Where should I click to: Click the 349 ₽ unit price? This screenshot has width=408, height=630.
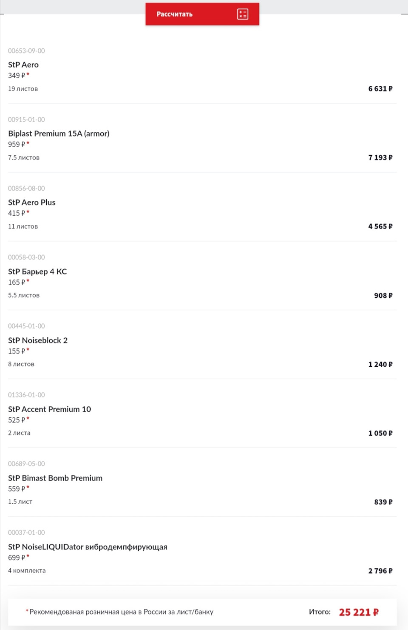[x=17, y=75]
